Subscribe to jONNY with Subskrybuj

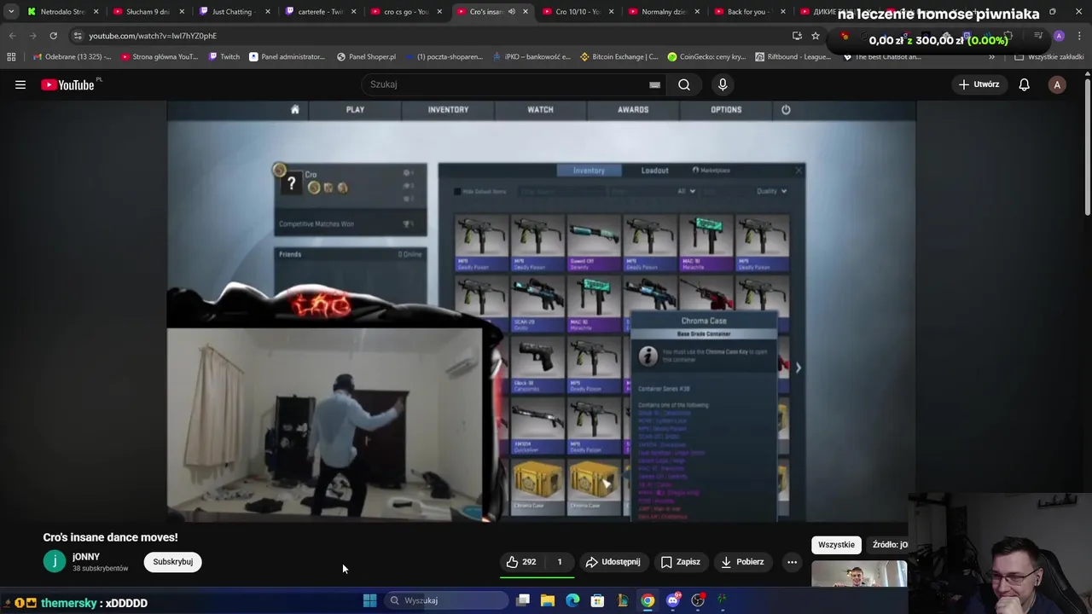(173, 562)
